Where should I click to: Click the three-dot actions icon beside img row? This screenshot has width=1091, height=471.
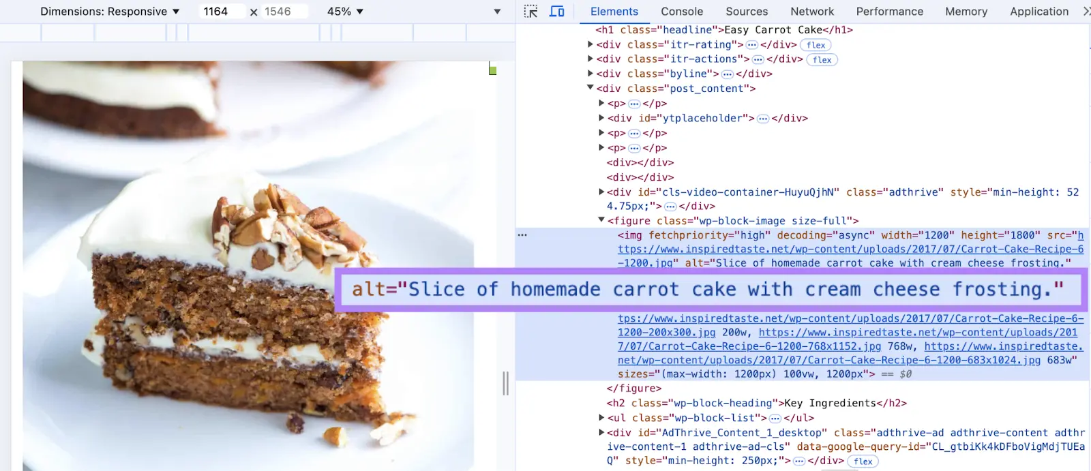[x=522, y=235]
